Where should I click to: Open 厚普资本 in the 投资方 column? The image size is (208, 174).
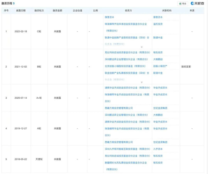(109, 17)
